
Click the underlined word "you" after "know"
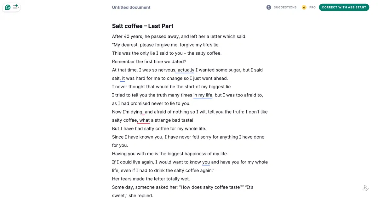(x=206, y=162)
